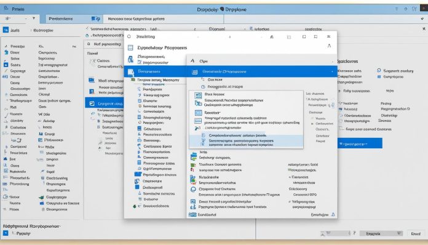428x245 pixels.
Task: Toggle the blue Gerpotpcee checkbox
Action: click(x=379, y=77)
